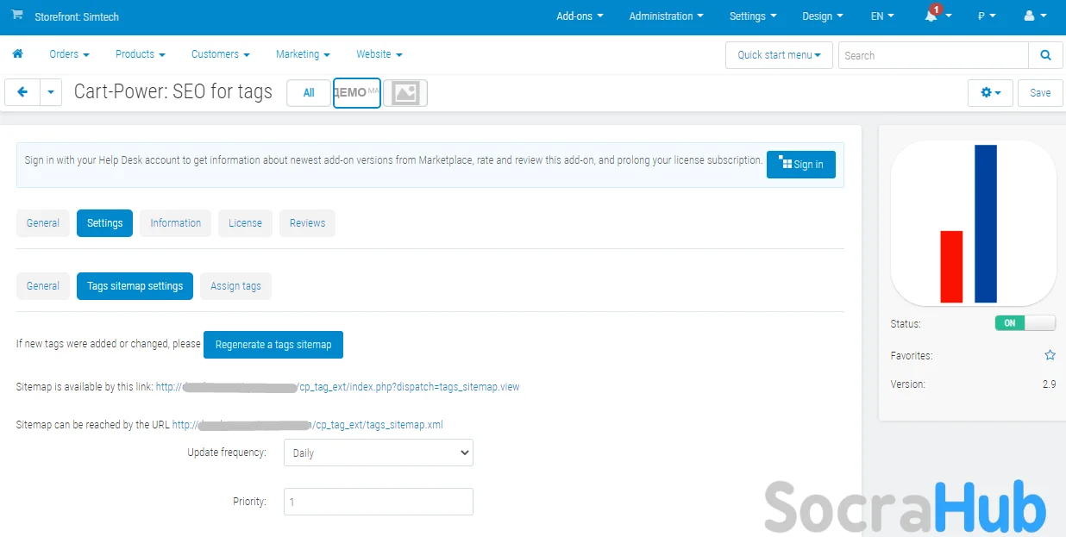Open the user account icon menu

1029,16
